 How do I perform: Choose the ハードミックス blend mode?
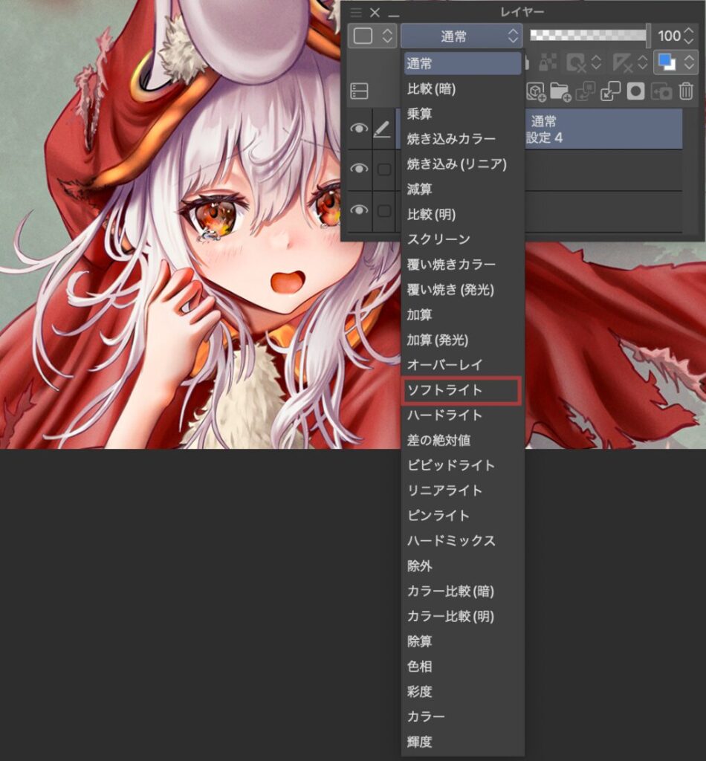click(x=462, y=541)
